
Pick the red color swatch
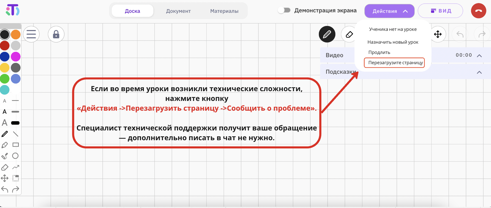[x=5, y=45]
